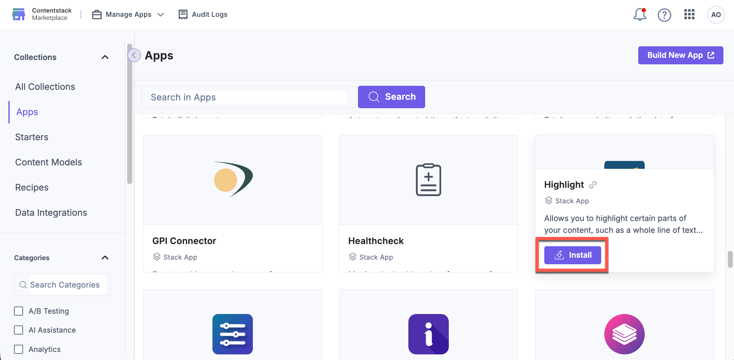Click the Manage Apps briefcase icon
This screenshot has height=360, width=734.
97,15
